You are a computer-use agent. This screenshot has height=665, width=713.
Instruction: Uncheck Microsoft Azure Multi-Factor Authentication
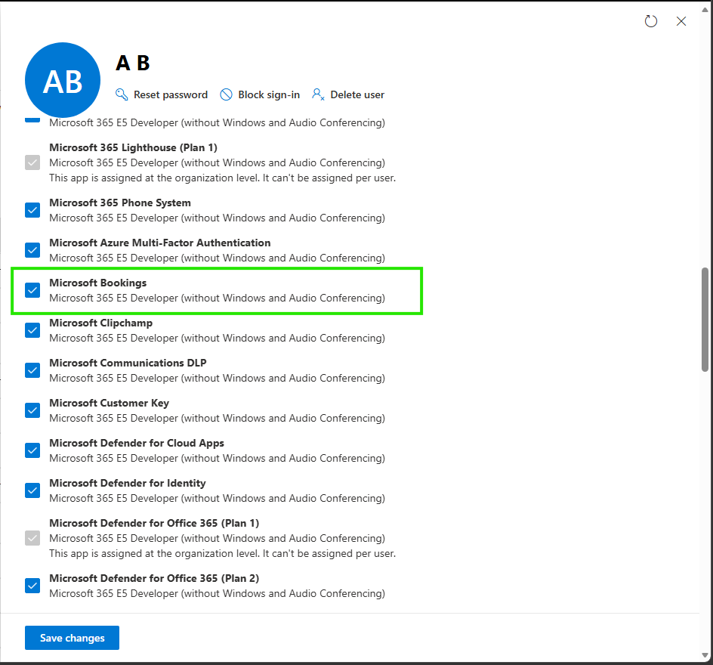[32, 250]
